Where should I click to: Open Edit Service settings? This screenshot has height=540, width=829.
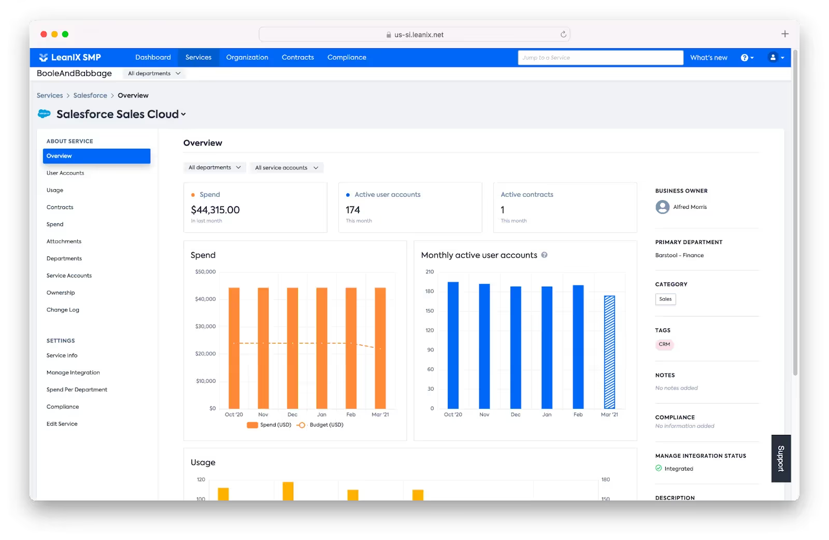62,424
